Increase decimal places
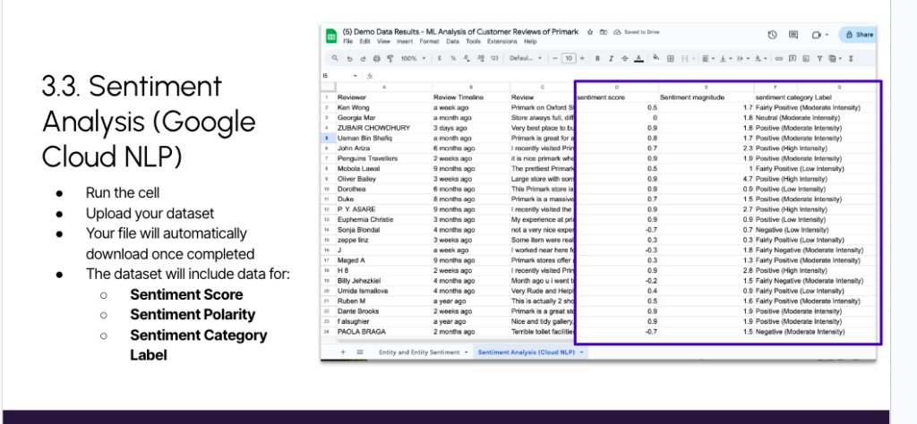This screenshot has height=424, width=917. [x=481, y=58]
